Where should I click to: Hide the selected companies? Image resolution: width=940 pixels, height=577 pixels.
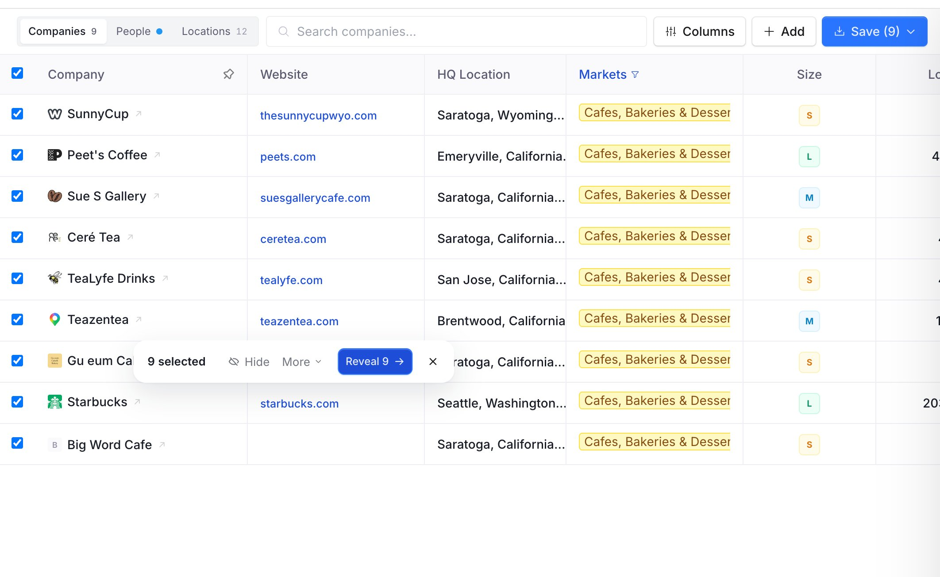[x=249, y=362]
